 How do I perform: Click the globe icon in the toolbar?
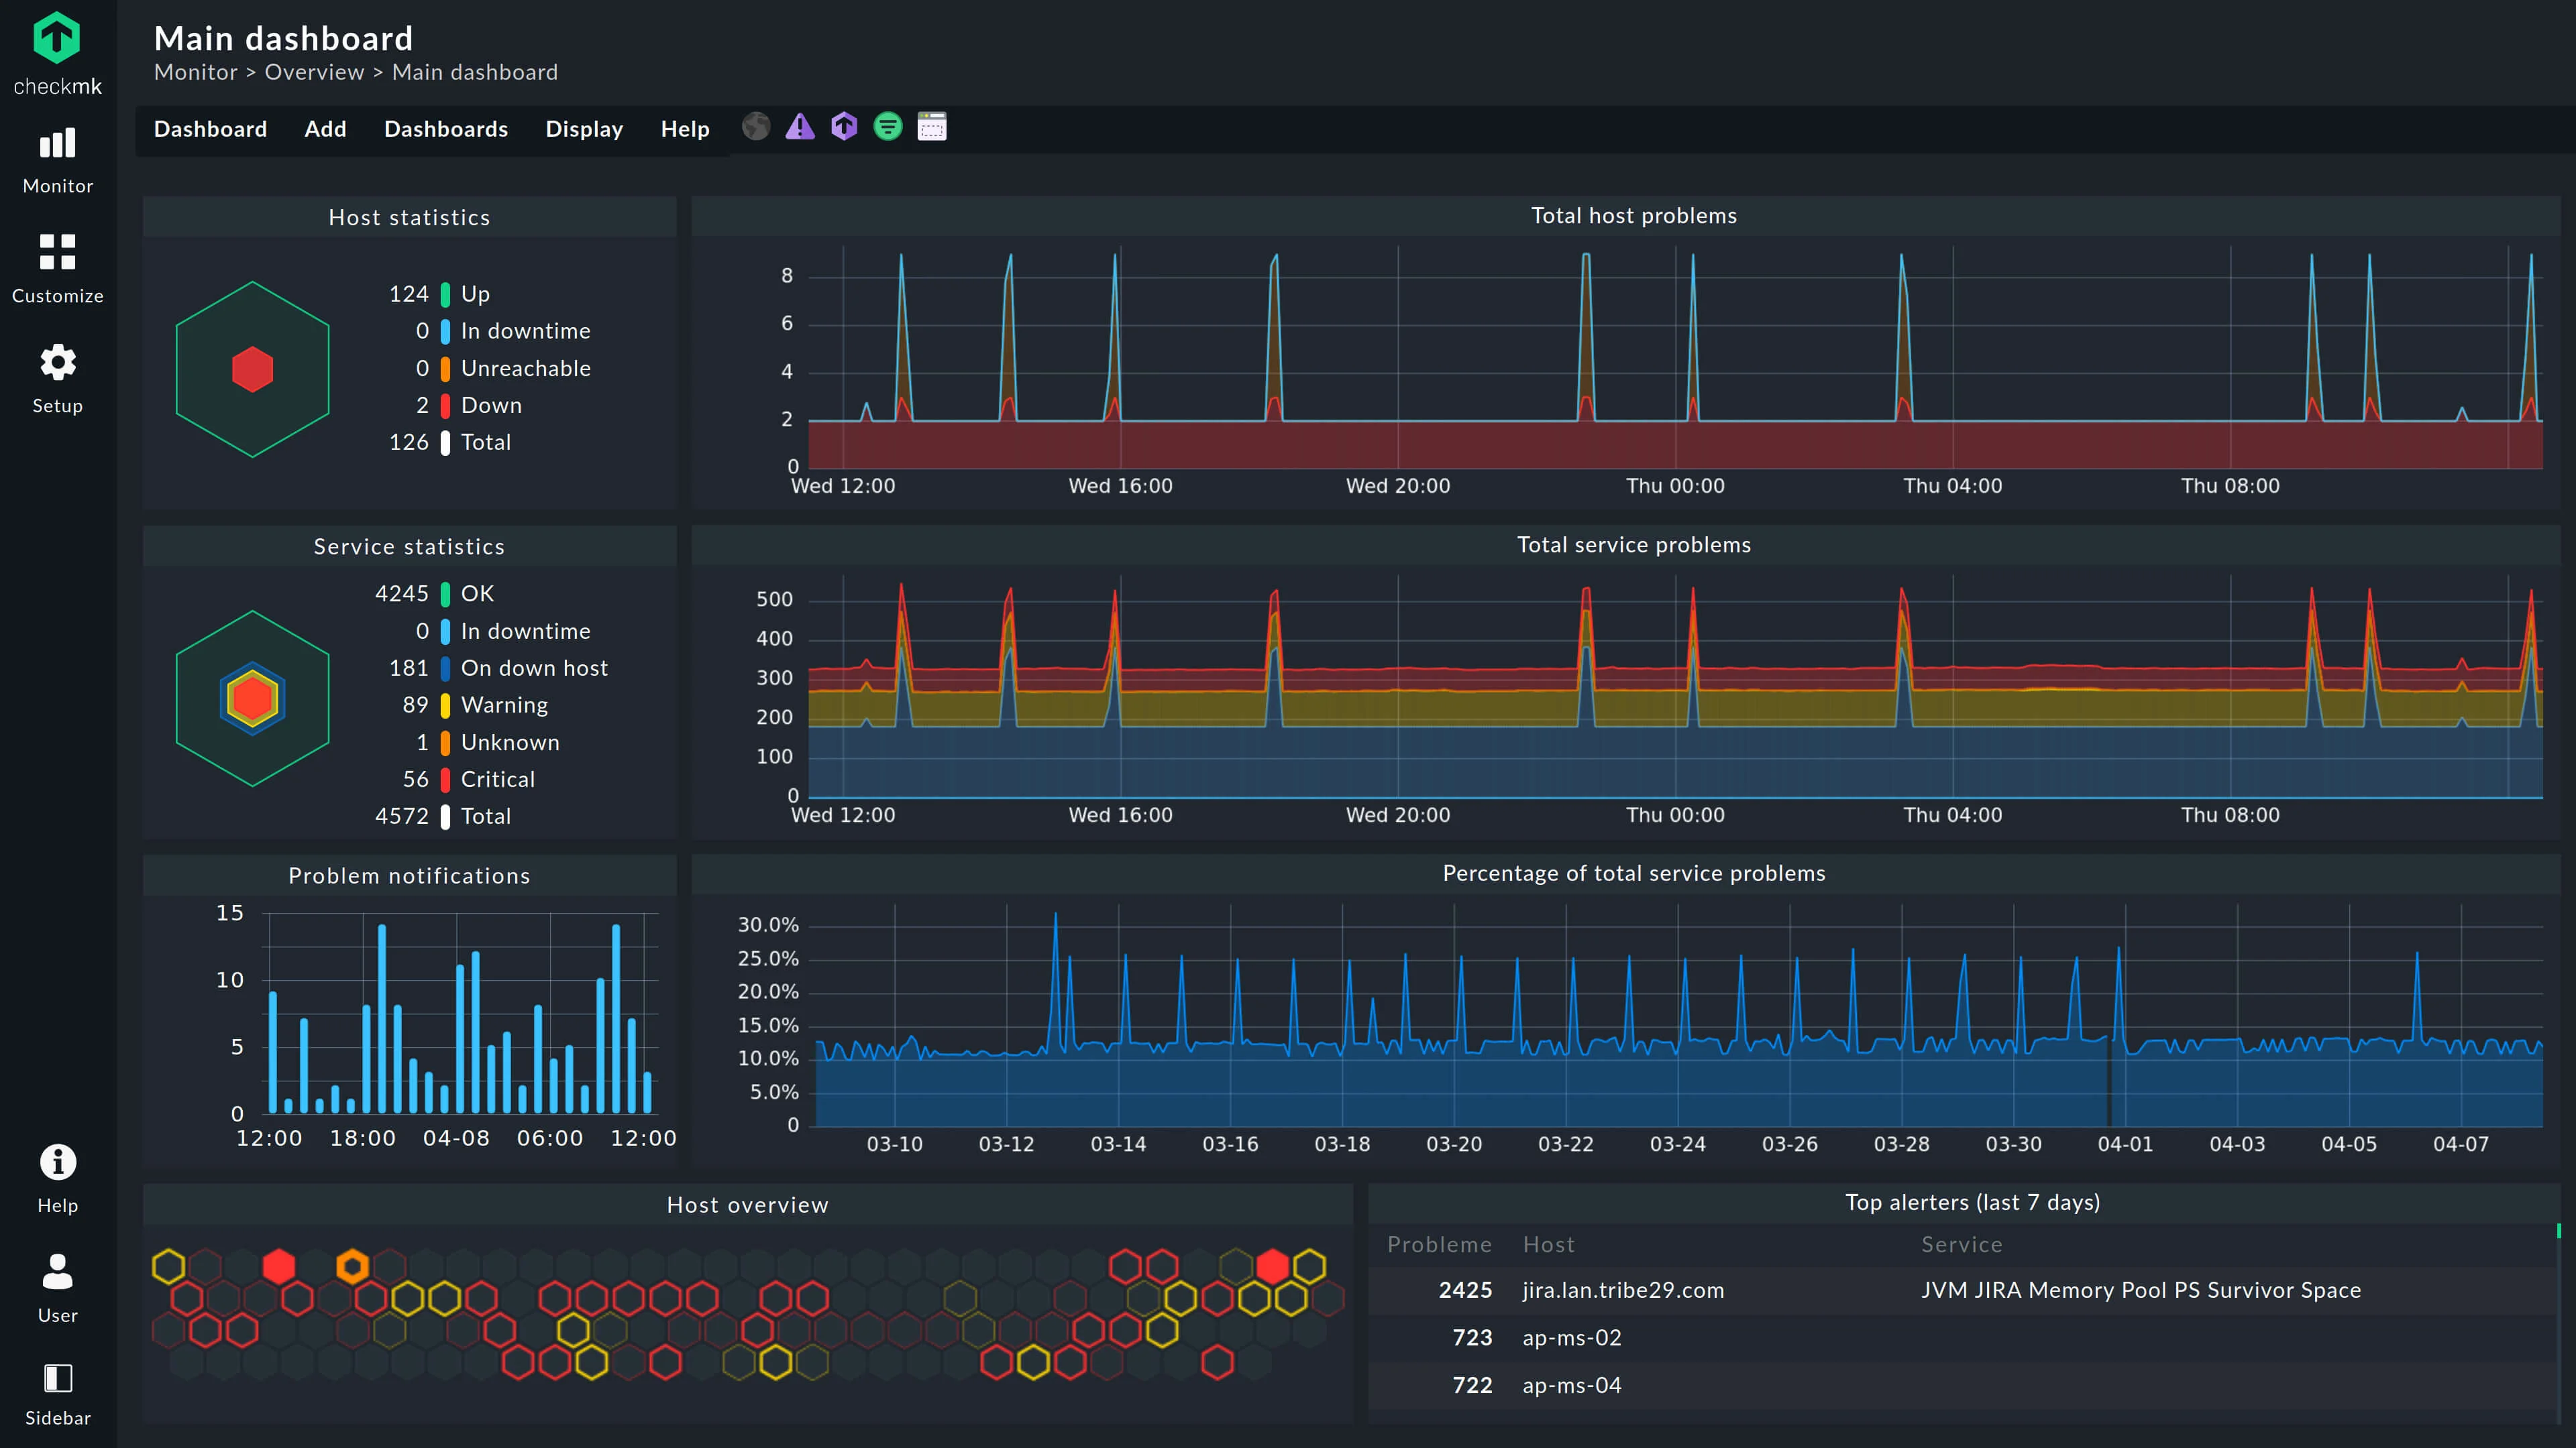point(756,127)
